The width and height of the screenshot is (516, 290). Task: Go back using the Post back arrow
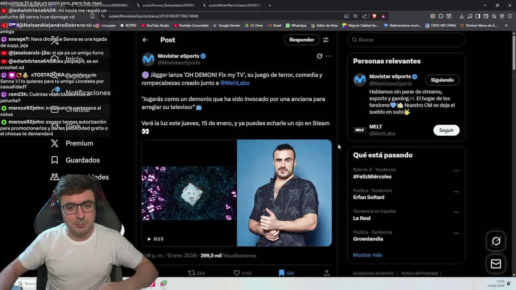[145, 40]
